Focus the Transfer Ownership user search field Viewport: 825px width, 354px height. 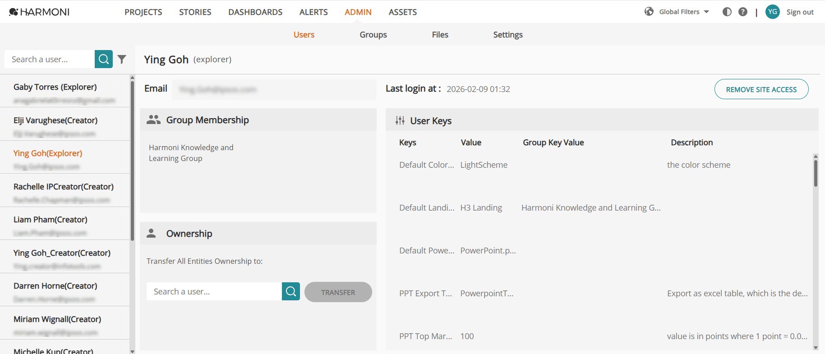tap(214, 291)
